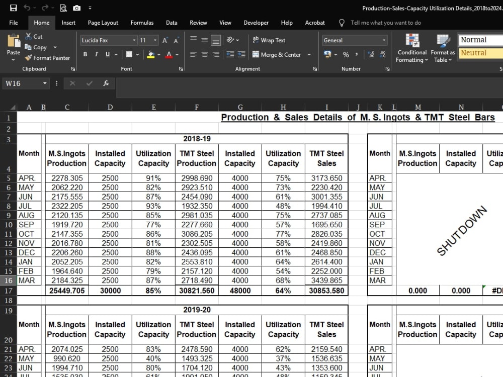Click the Copy icon

pos(28,47)
